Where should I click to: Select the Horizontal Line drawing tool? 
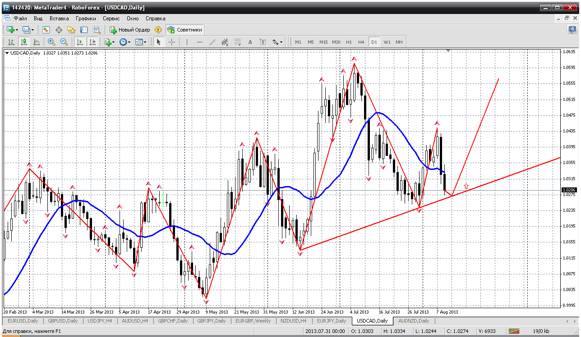click(200, 42)
